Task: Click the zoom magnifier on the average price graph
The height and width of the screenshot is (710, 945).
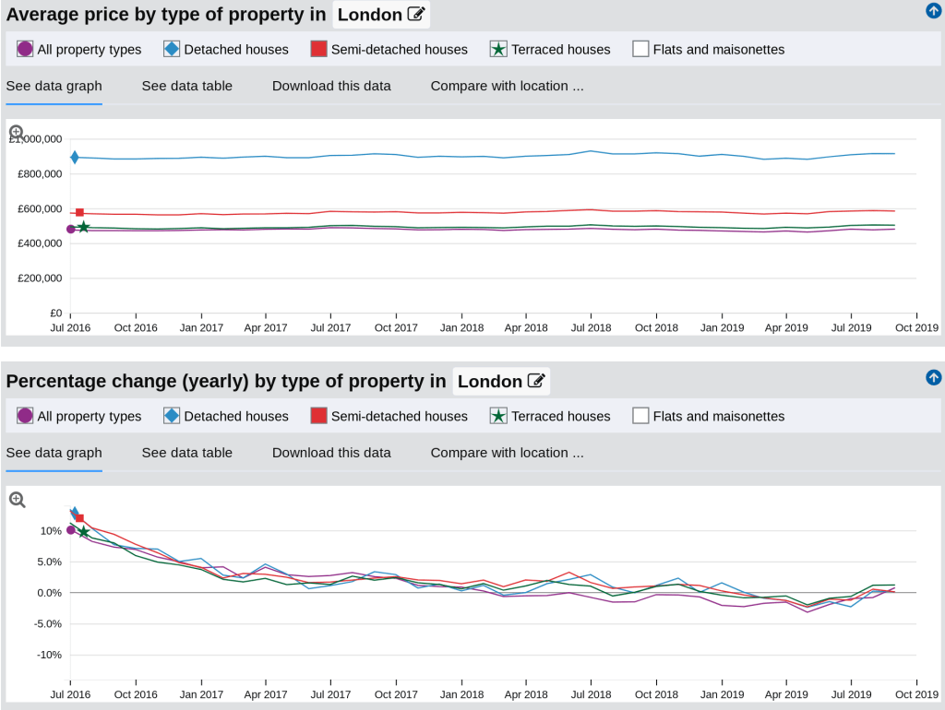Action: 17,133
